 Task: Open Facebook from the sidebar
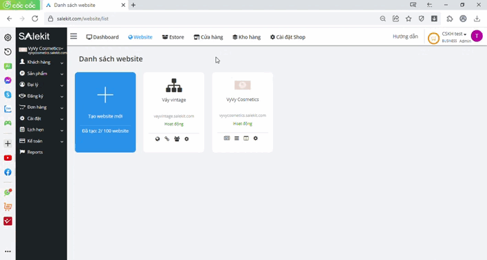[x=8, y=172]
